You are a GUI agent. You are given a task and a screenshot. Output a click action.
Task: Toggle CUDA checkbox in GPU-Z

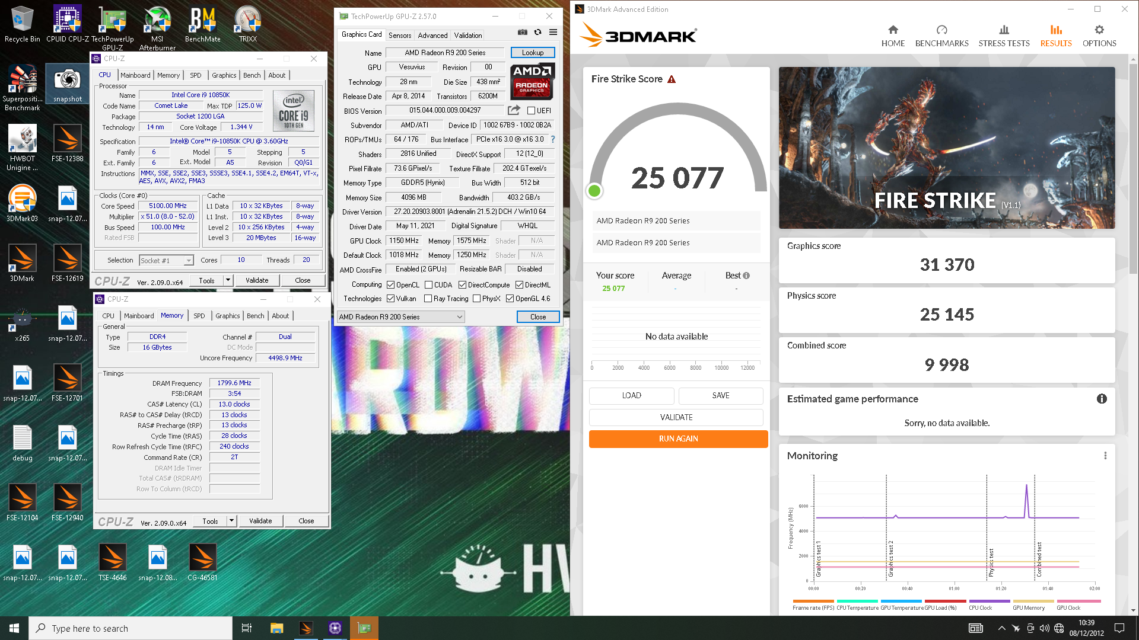[x=428, y=285]
